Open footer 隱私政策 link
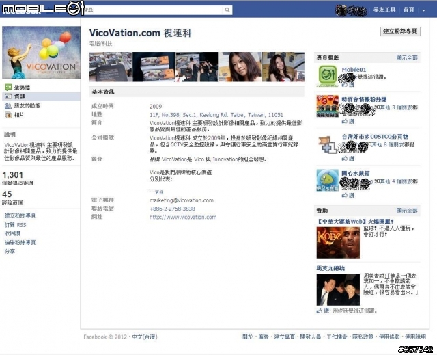The width and height of the screenshot is (437, 355). pos(363,337)
